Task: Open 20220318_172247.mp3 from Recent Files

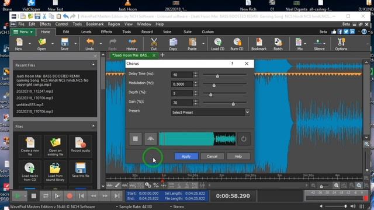Action: 35,91
